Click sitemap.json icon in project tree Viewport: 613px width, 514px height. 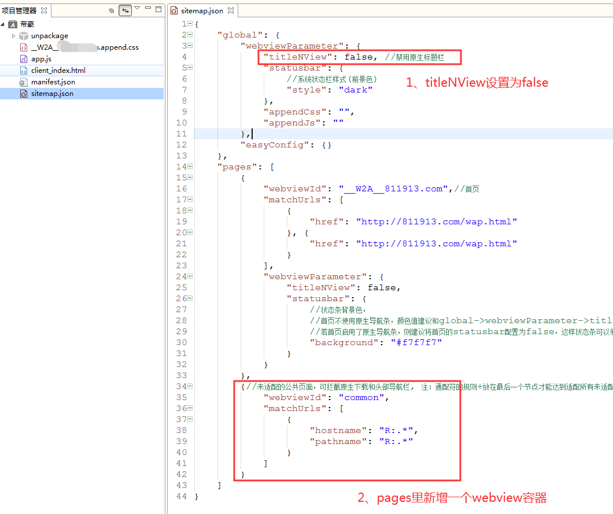point(24,94)
